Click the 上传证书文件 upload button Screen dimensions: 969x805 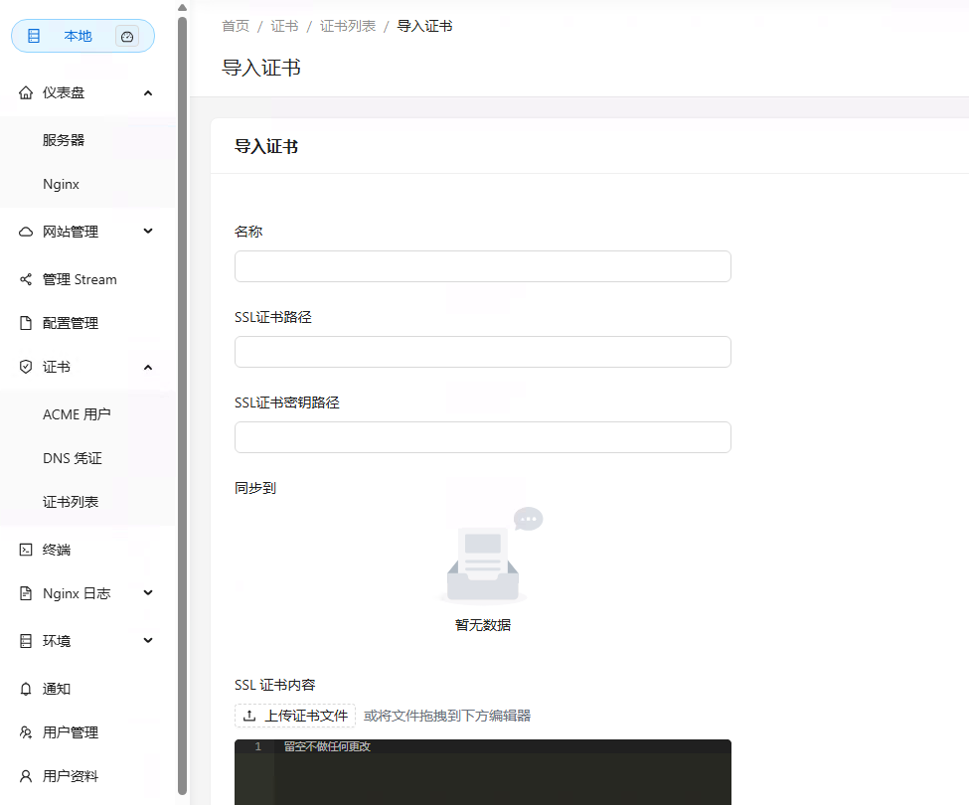294,715
